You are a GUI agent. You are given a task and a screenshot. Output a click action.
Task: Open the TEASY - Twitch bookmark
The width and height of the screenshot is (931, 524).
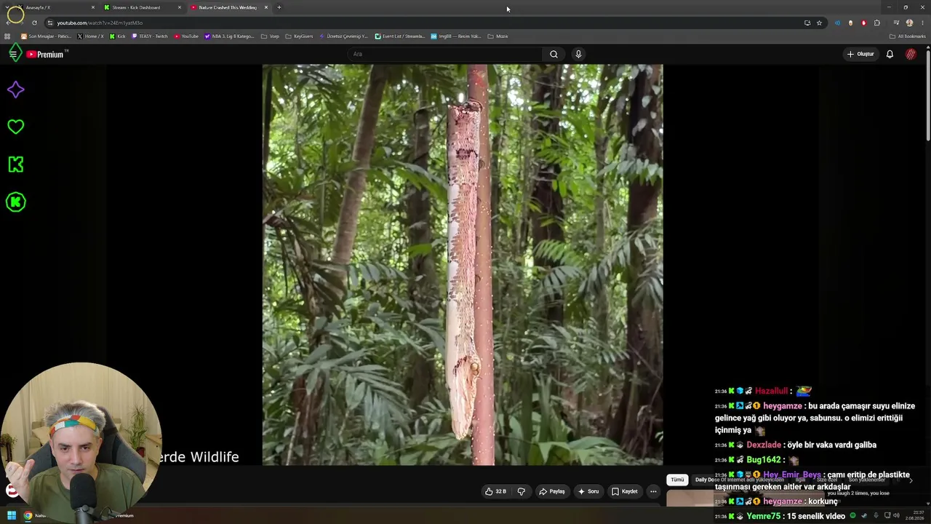click(x=150, y=36)
